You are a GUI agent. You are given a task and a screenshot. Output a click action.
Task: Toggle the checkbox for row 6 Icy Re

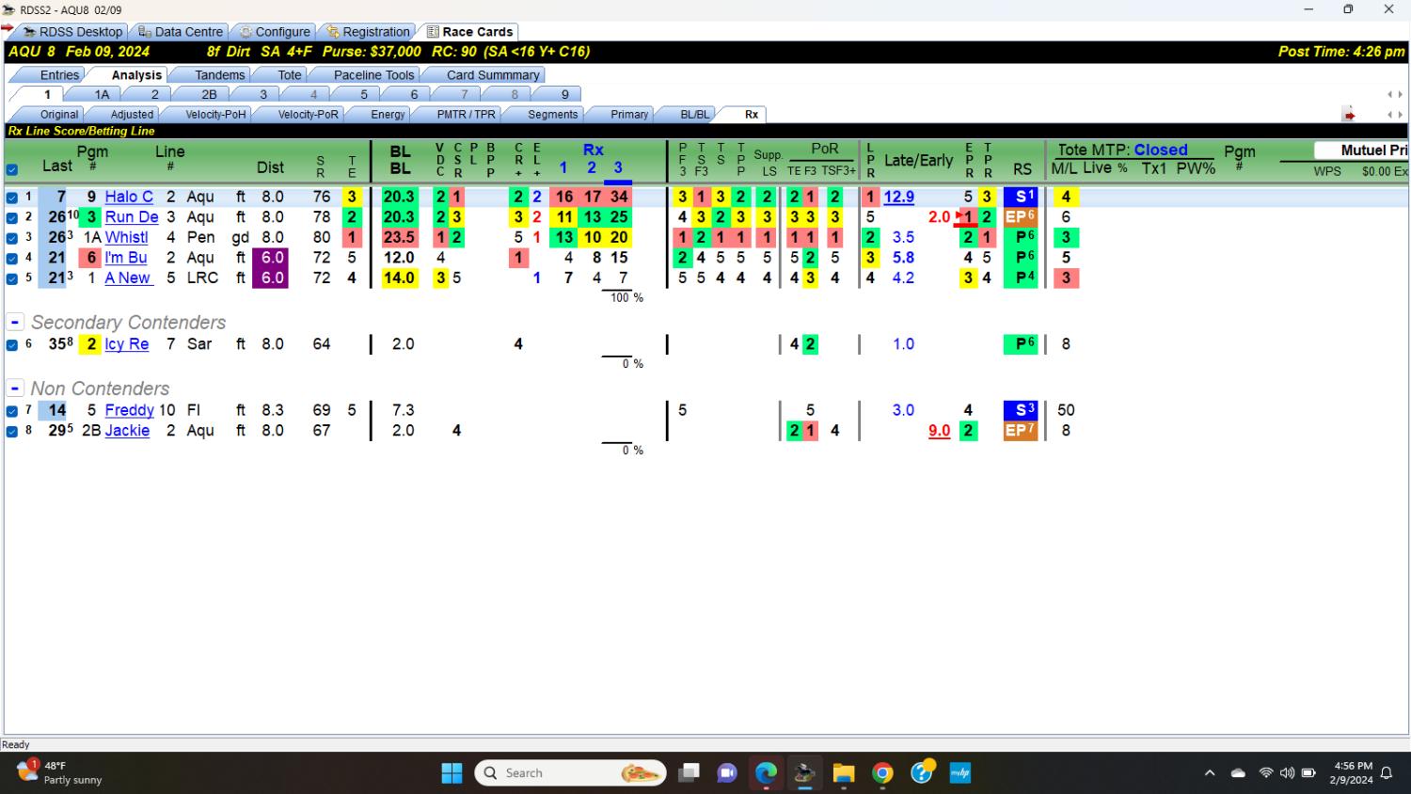point(12,345)
